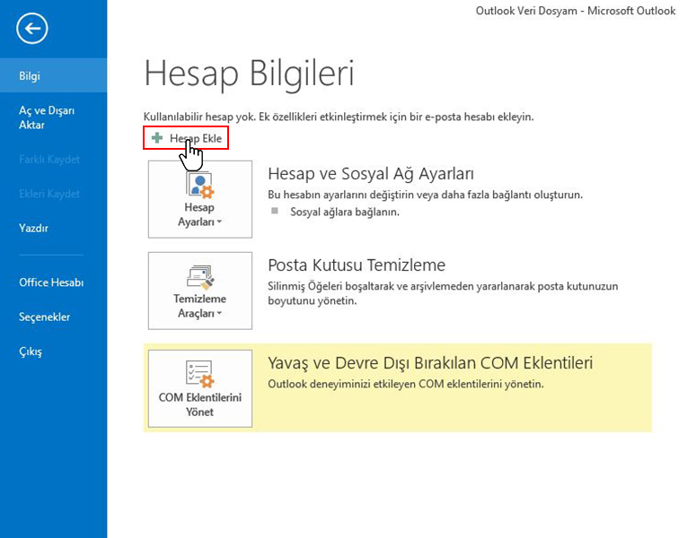Click the greyed-out Ekleri Kaydet item
The height and width of the screenshot is (538, 696).
[49, 194]
